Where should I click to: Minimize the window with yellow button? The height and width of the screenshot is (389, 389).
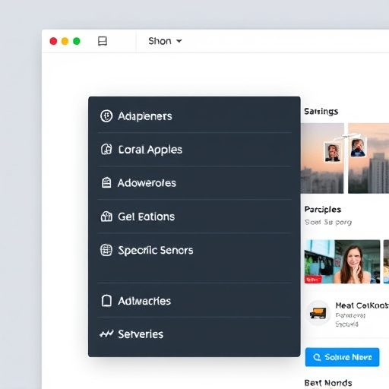65,41
